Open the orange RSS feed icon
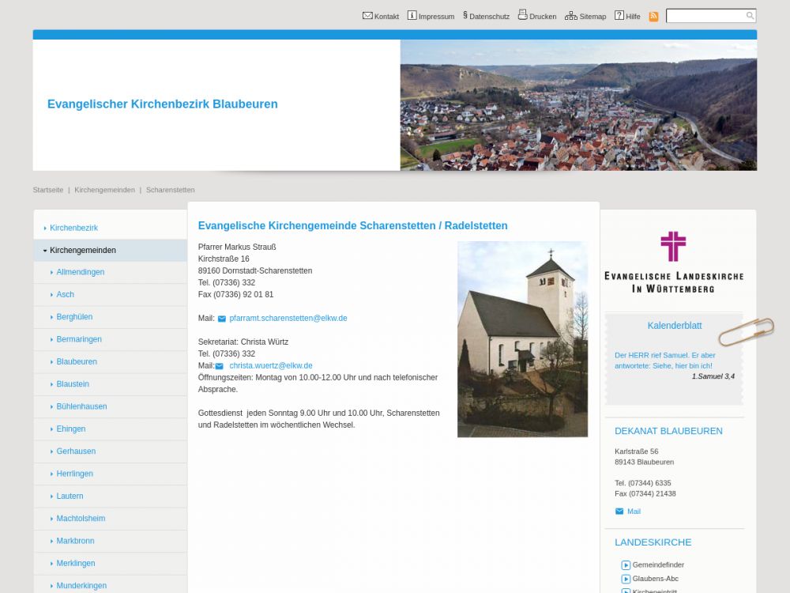This screenshot has width=790, height=593. (x=653, y=17)
